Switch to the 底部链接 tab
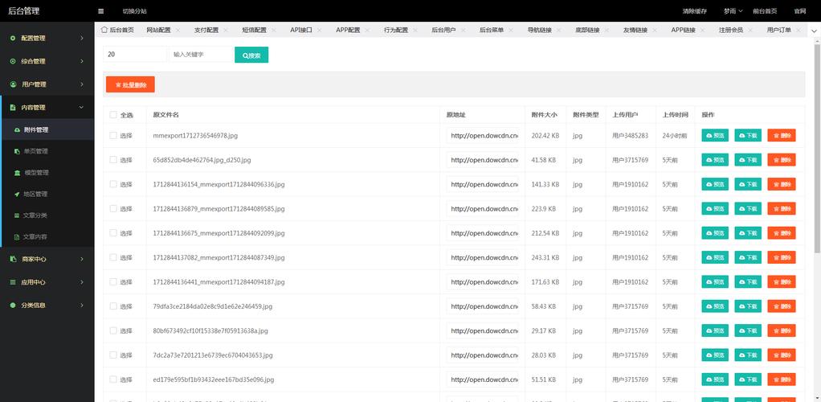 click(587, 31)
